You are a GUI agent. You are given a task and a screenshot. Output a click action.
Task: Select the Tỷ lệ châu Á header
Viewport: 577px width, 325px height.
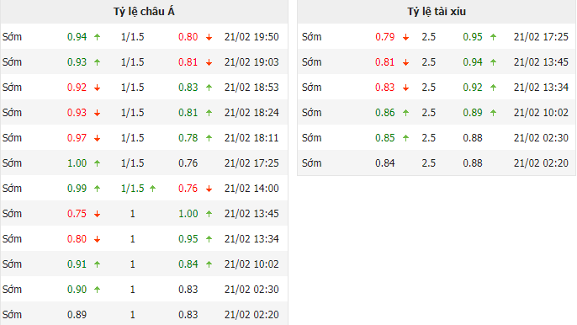click(144, 12)
